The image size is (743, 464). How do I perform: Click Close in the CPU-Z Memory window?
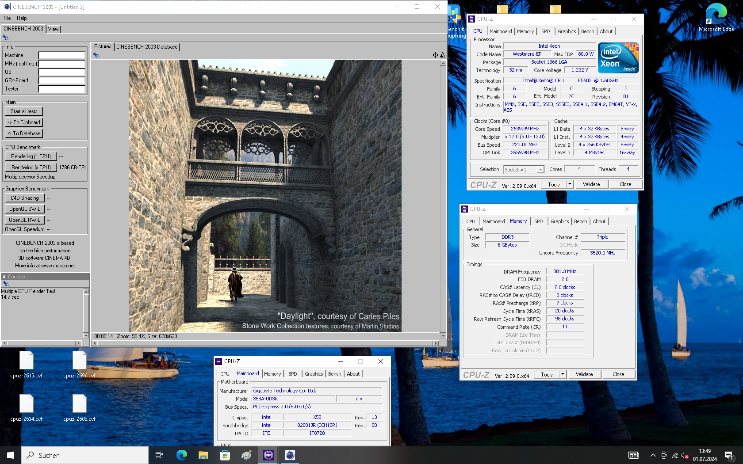[x=618, y=374]
